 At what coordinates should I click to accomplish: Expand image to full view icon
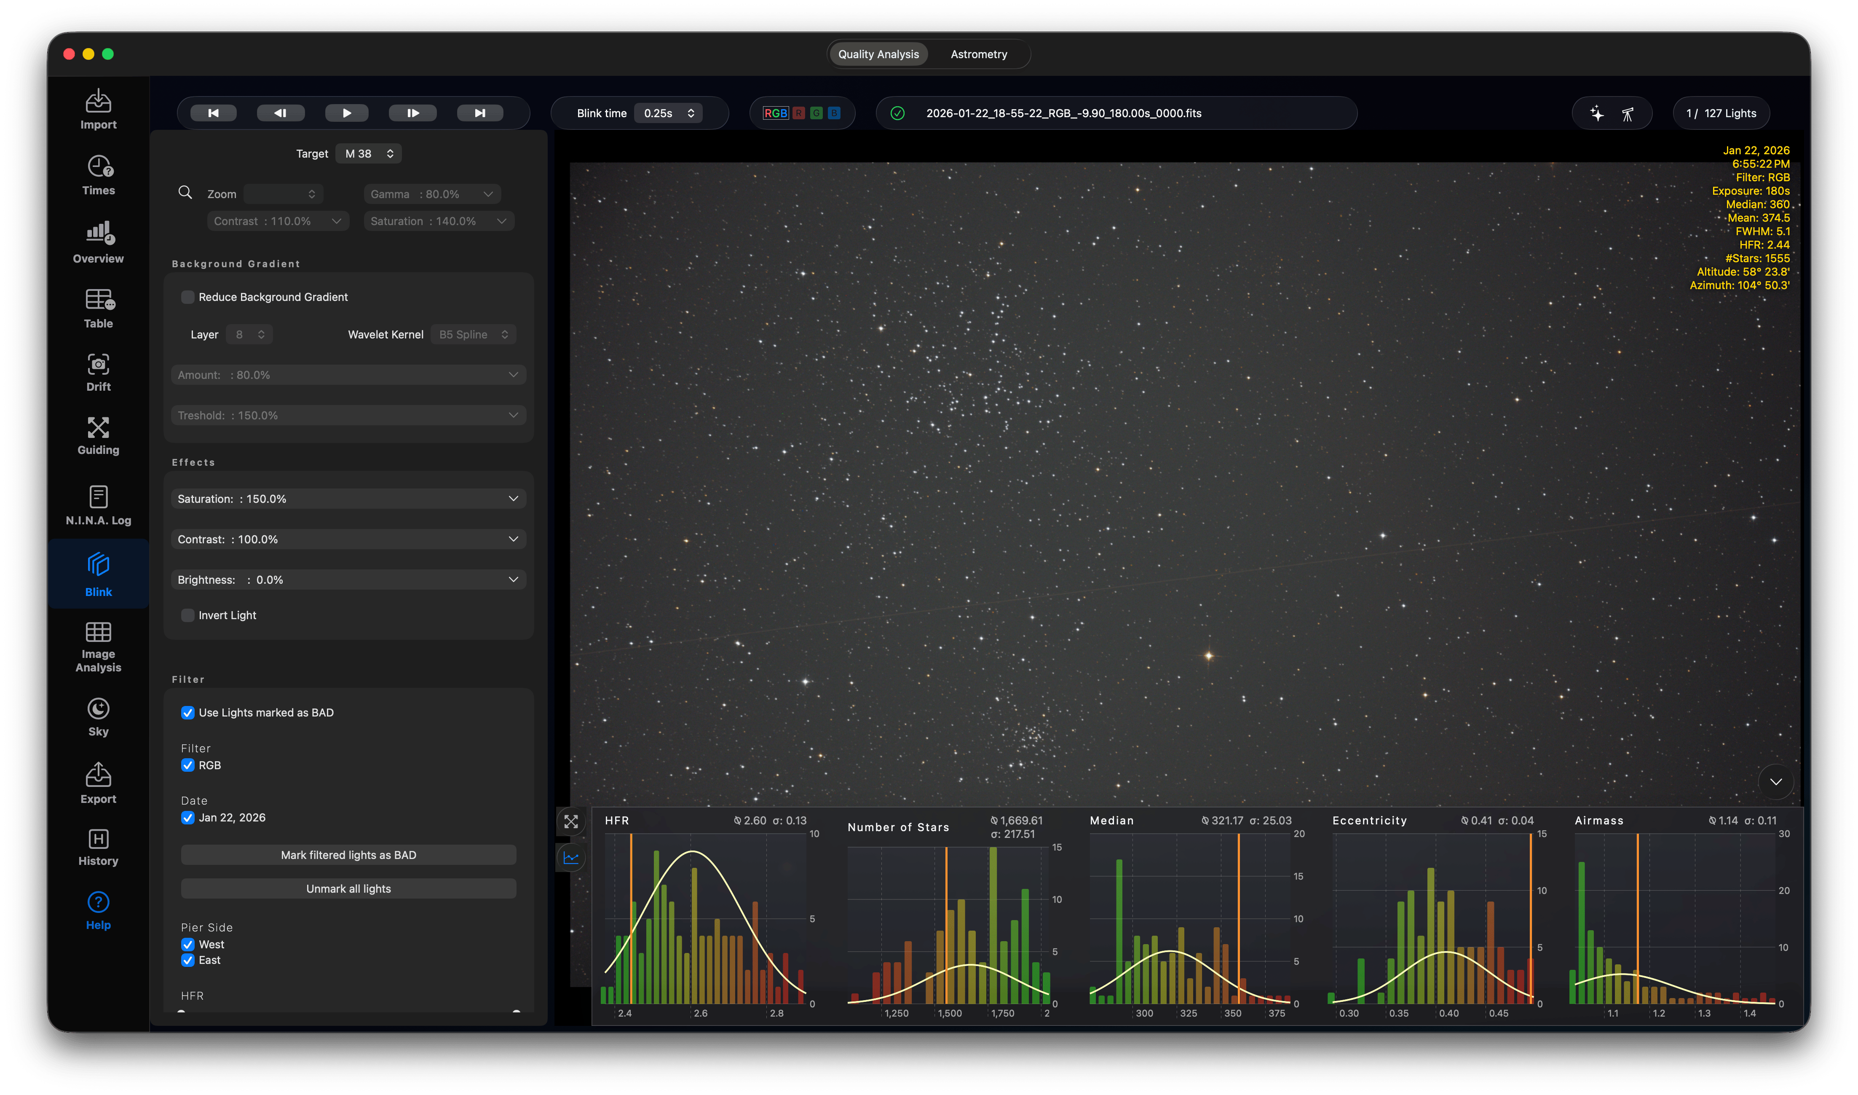click(571, 821)
